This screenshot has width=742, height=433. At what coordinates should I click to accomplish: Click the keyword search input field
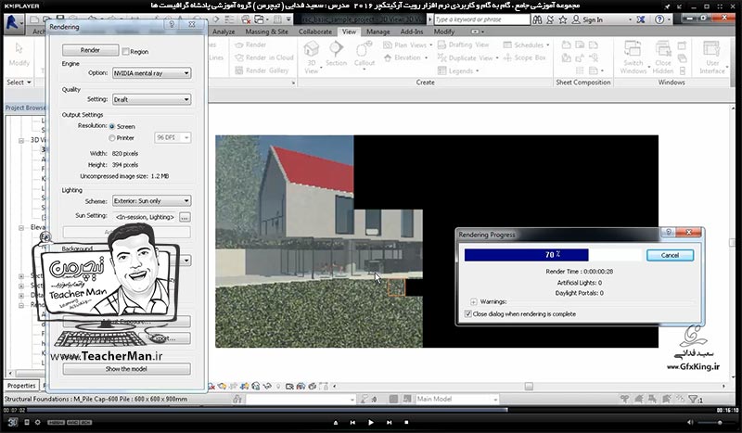(x=481, y=19)
